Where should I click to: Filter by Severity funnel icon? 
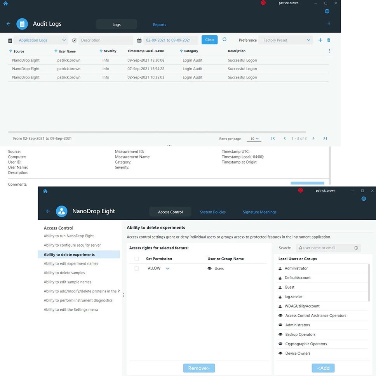coord(101,51)
